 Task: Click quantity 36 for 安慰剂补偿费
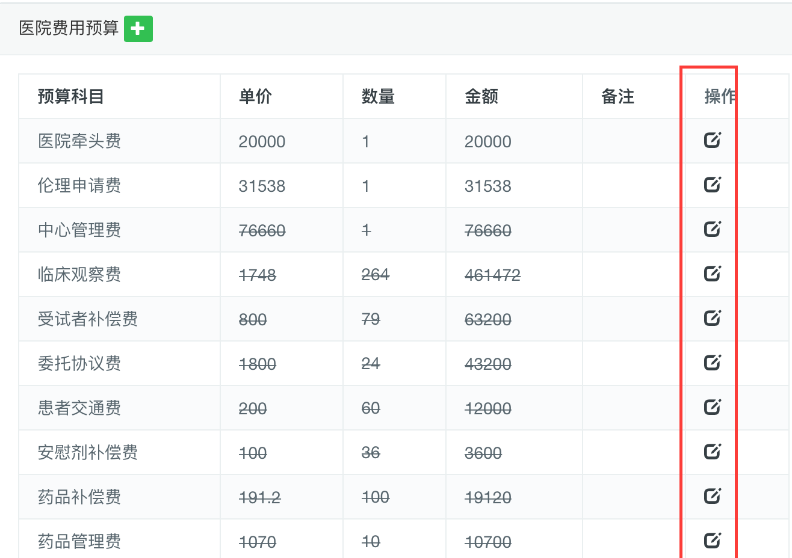371,453
